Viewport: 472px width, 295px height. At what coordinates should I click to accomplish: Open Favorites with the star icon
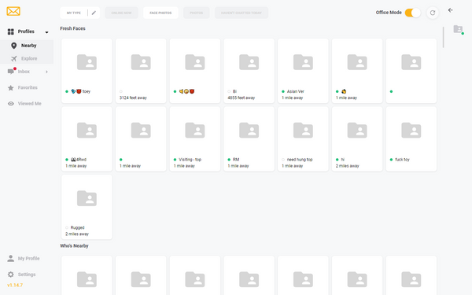(27, 87)
